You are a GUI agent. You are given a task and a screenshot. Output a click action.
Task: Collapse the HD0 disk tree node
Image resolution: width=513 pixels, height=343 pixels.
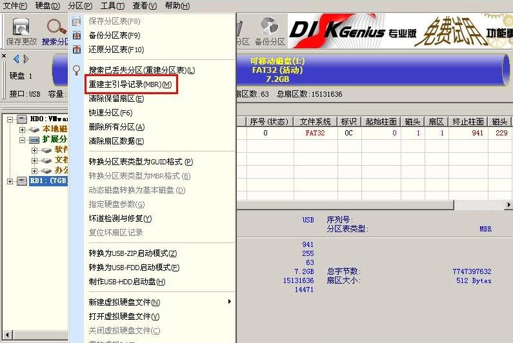(x=11, y=119)
